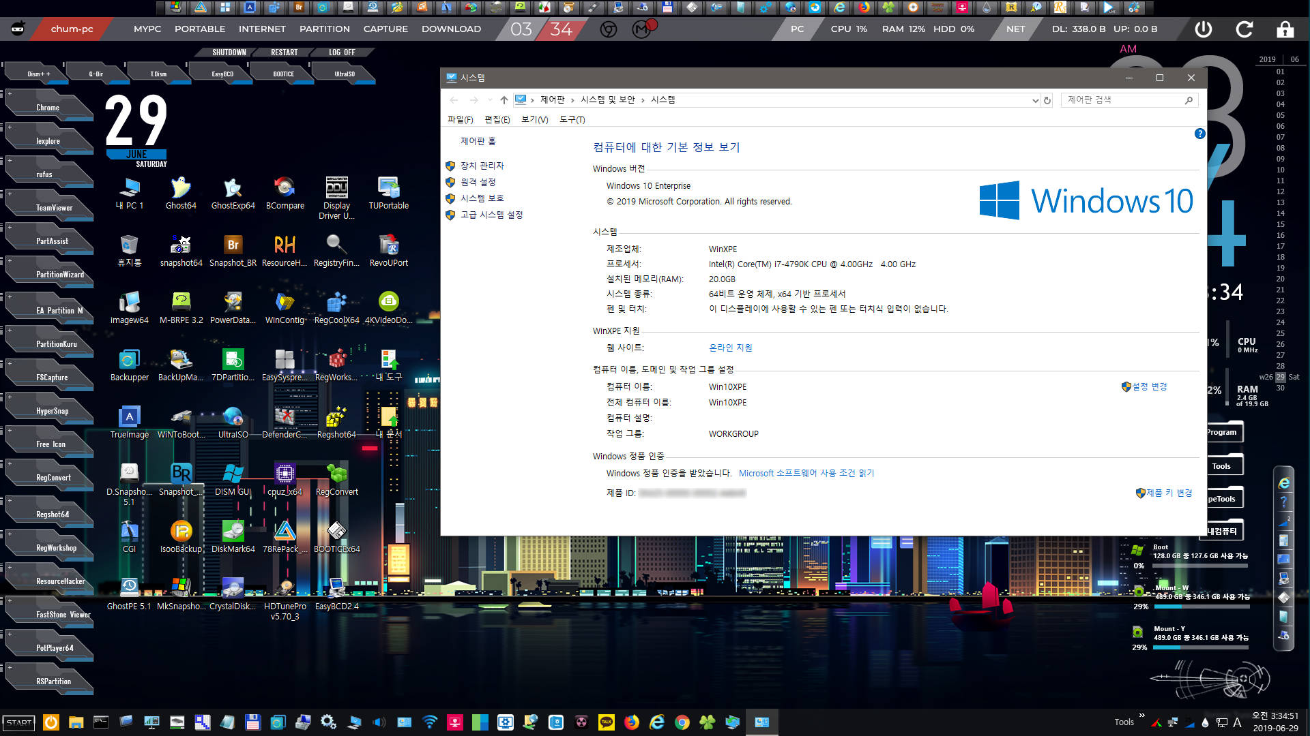Open 장치 관리자 link in sidebar
The image size is (1310, 736).
pyautogui.click(x=482, y=166)
